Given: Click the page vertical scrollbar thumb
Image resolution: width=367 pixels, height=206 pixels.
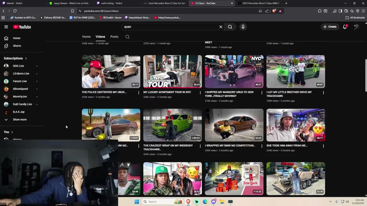Looking at the screenshot, I should pyautogui.click(x=366, y=76).
